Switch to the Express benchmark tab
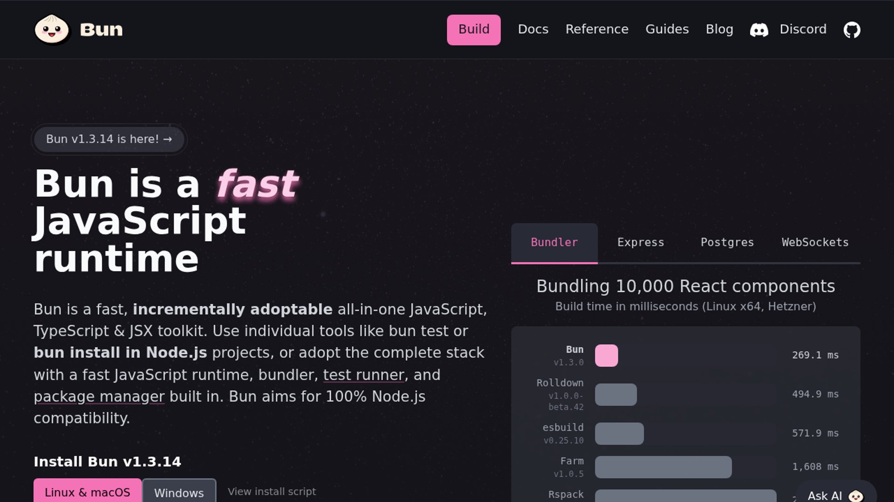This screenshot has width=894, height=502. [641, 243]
